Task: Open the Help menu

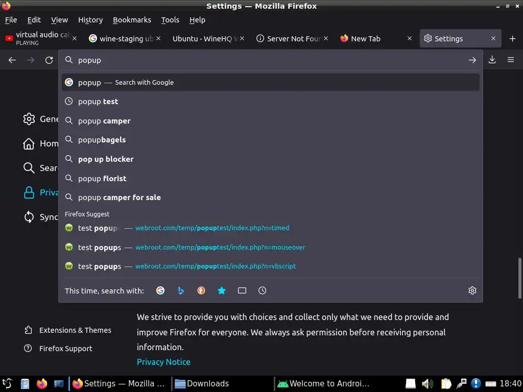Action: [198, 20]
